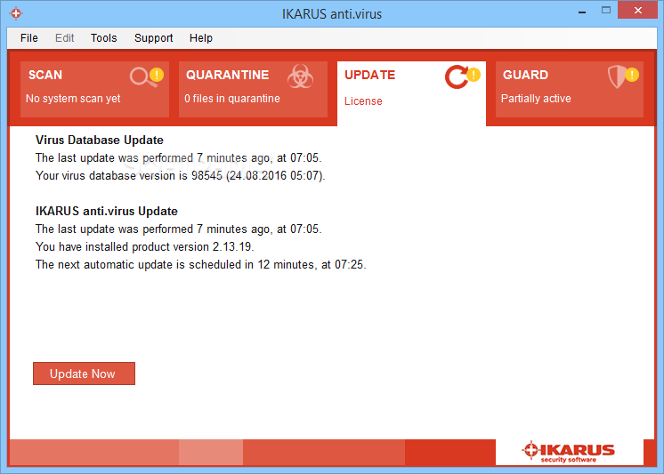This screenshot has width=664, height=474.
Task: Click 'No system scan yet' text
Action: [x=73, y=99]
